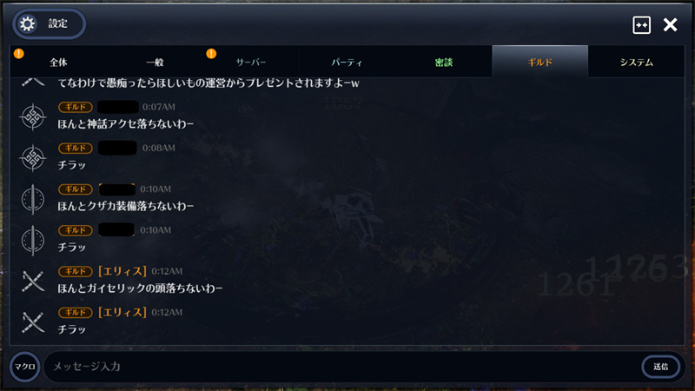Image resolution: width=695 pixels, height=391 pixels.
Task: Select the パーティ chat tab
Action: click(347, 62)
